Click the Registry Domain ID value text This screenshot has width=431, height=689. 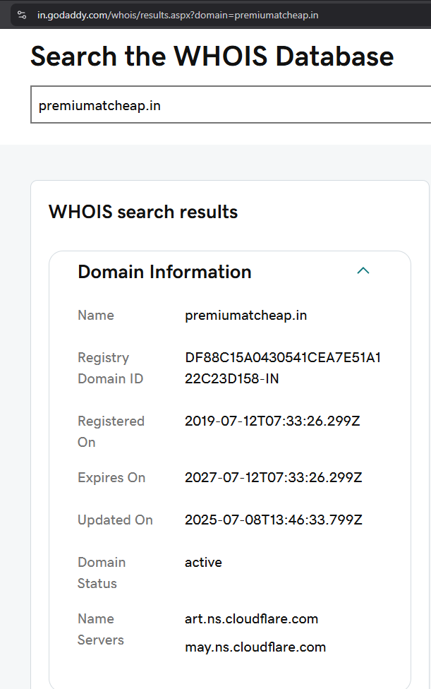282,368
